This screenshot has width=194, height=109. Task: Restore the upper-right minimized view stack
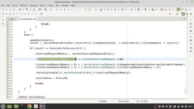191,20
